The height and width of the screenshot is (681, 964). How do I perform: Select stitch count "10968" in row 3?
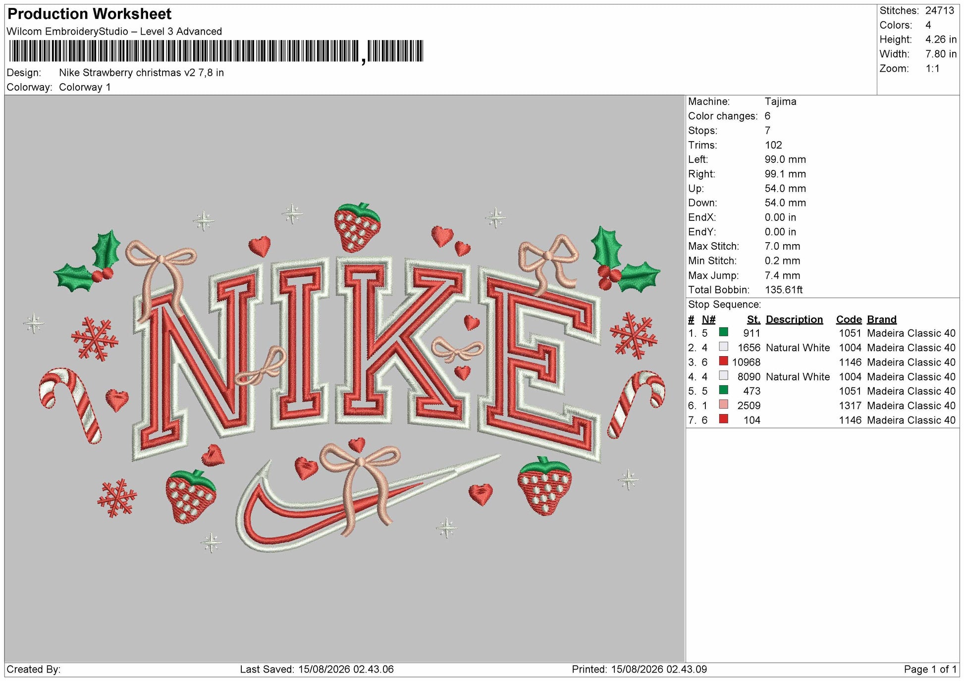(x=746, y=362)
